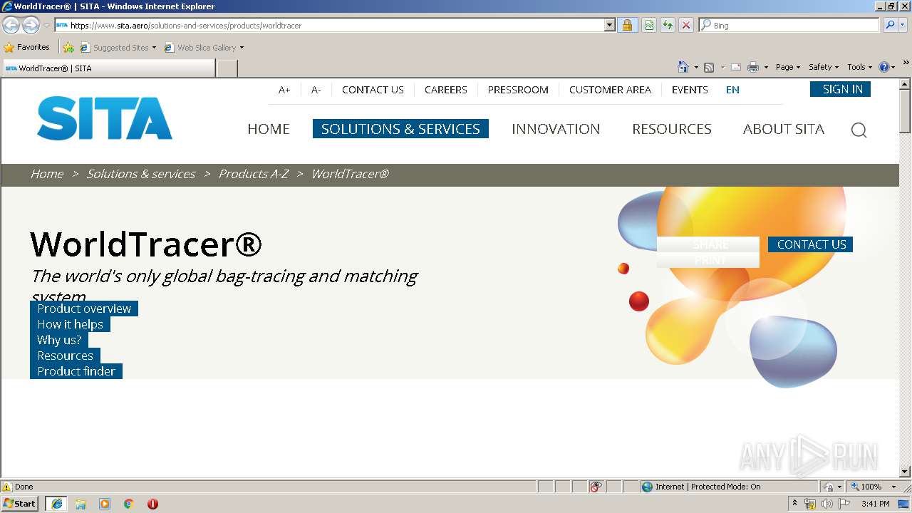Jump to How it helps section
Viewport: 912px width, 513px height.
70,324
